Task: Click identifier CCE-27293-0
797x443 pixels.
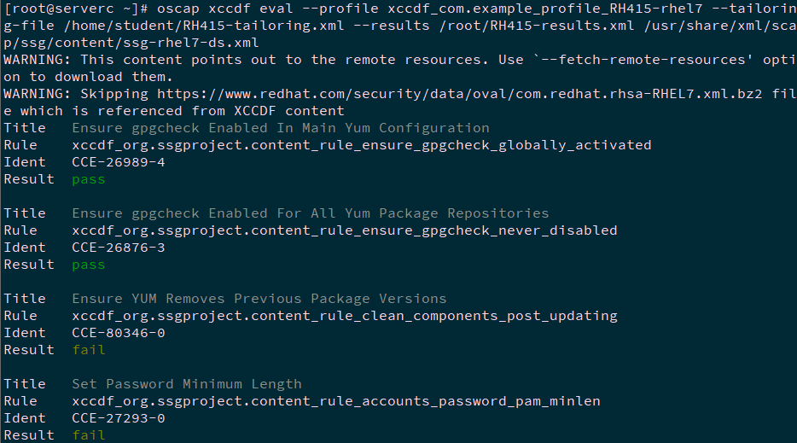Action: coord(119,418)
